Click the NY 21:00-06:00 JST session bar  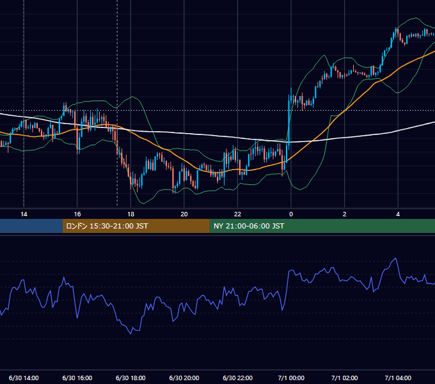(322, 226)
